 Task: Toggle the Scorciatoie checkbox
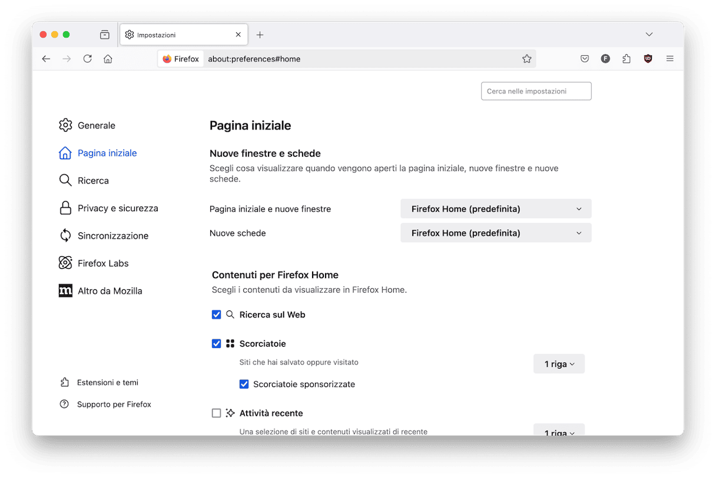pyautogui.click(x=216, y=343)
